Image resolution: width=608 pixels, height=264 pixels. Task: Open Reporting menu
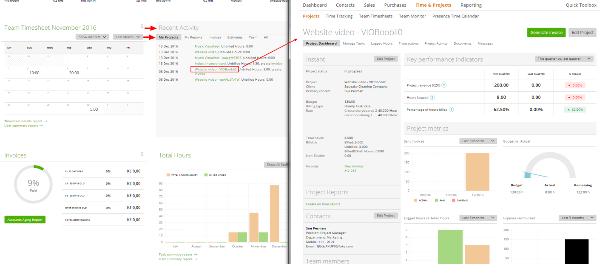(x=471, y=5)
